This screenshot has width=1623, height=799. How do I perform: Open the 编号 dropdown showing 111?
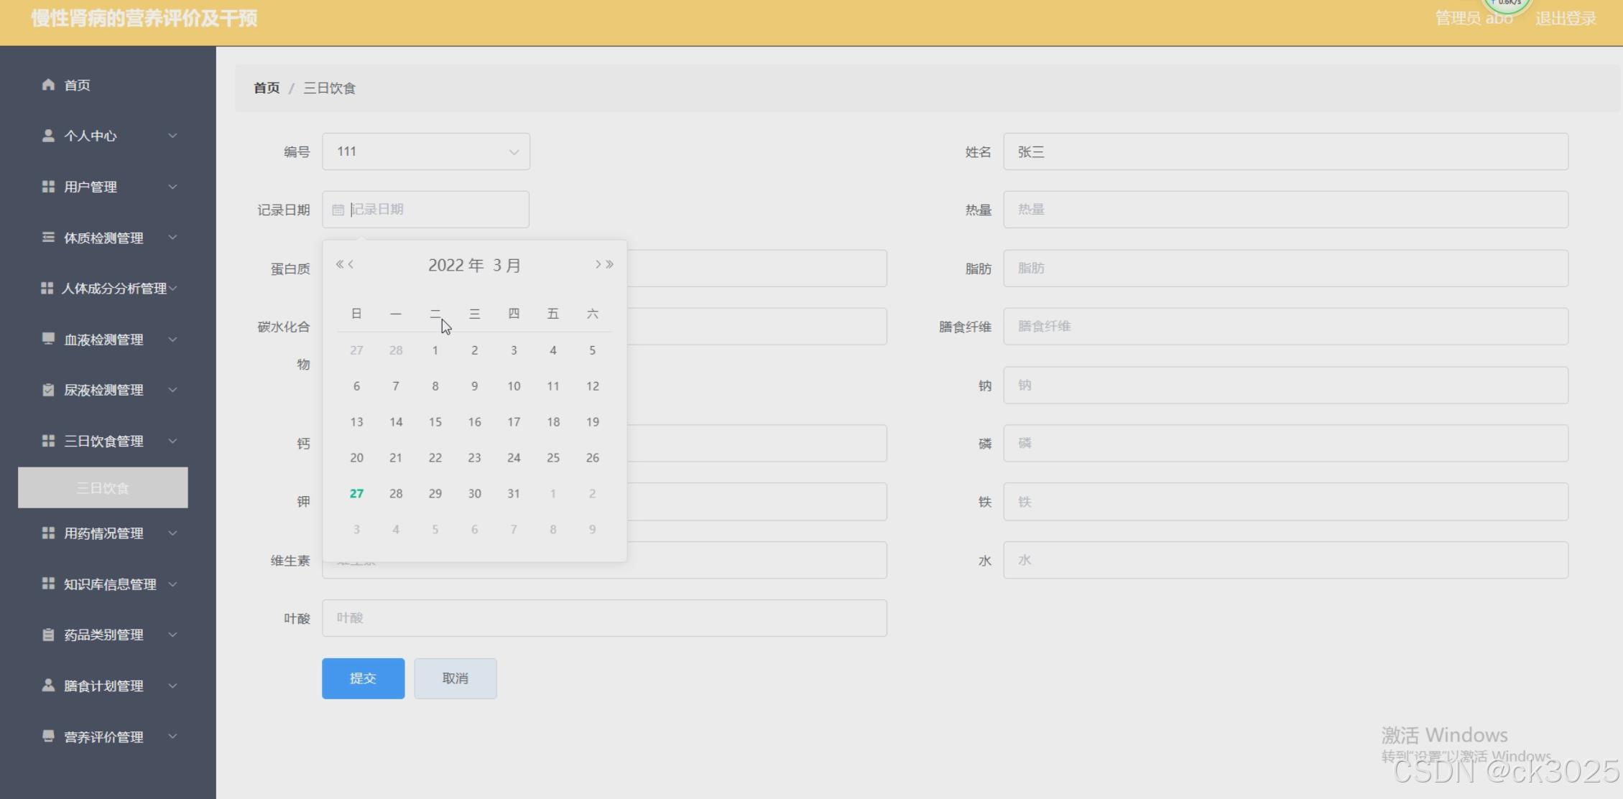pyautogui.click(x=426, y=151)
